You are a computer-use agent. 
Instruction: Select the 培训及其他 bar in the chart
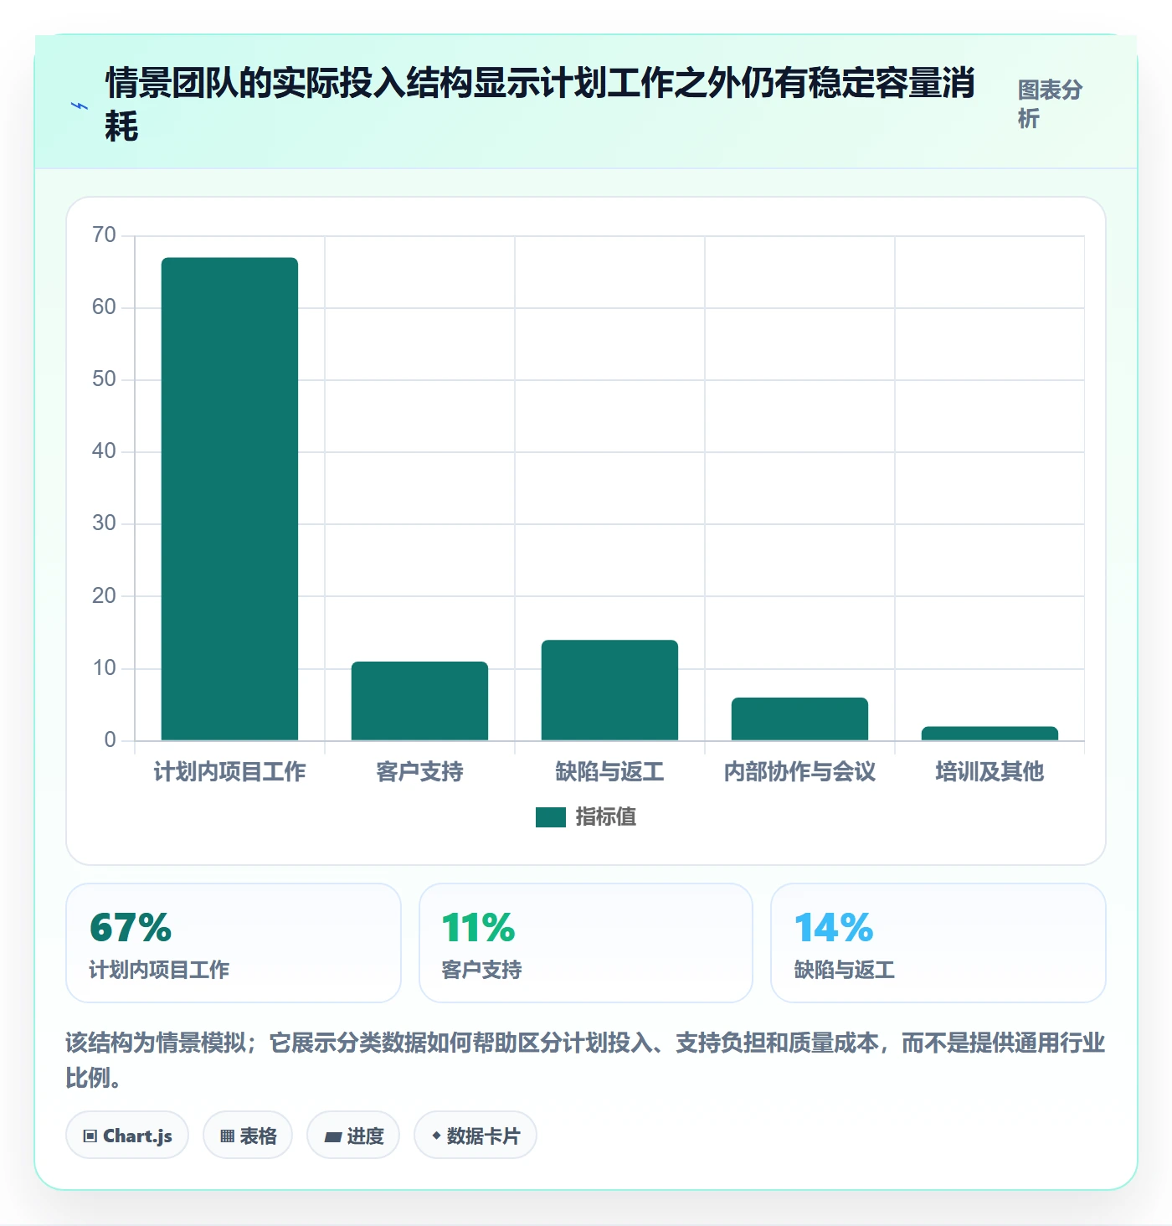(x=990, y=734)
